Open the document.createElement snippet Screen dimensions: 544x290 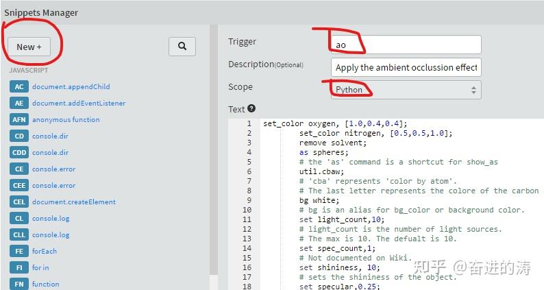(74, 202)
